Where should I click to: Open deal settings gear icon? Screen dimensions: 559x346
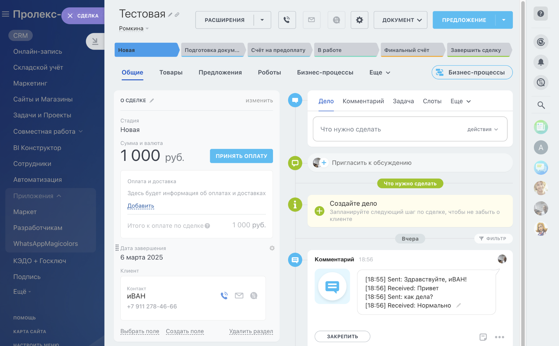coord(359,20)
